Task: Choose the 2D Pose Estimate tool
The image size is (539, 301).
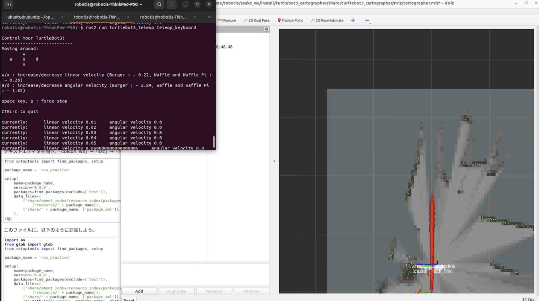Action: pos(327,20)
